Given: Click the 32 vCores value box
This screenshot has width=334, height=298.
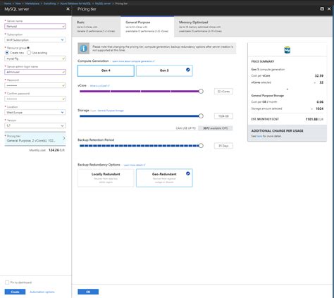Looking at the screenshot, I should coord(223,92).
